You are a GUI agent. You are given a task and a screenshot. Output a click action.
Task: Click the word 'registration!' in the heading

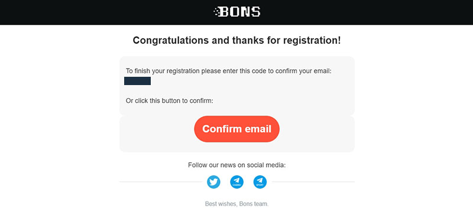tap(312, 40)
